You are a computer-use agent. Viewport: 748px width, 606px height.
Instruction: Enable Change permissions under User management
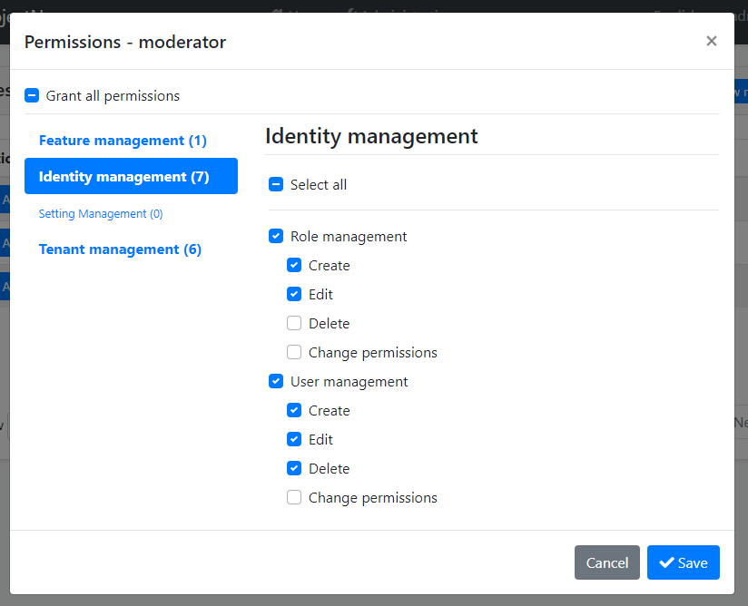[294, 497]
